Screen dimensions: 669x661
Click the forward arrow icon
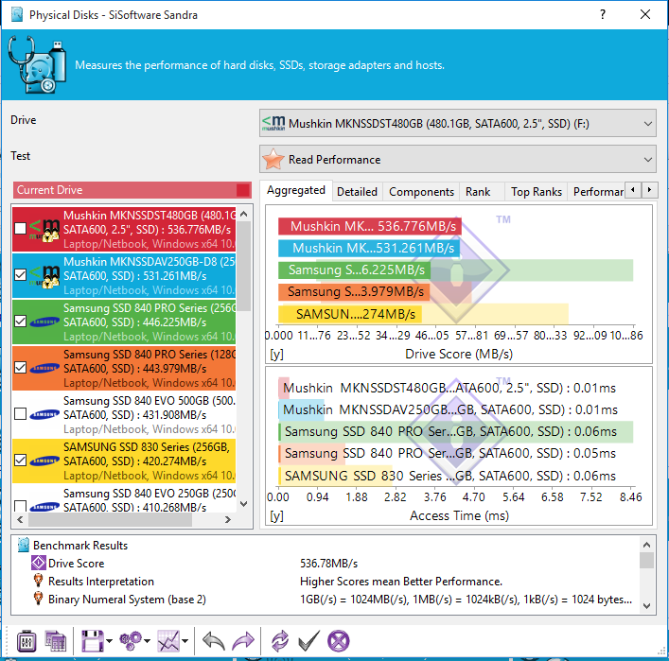point(243,641)
